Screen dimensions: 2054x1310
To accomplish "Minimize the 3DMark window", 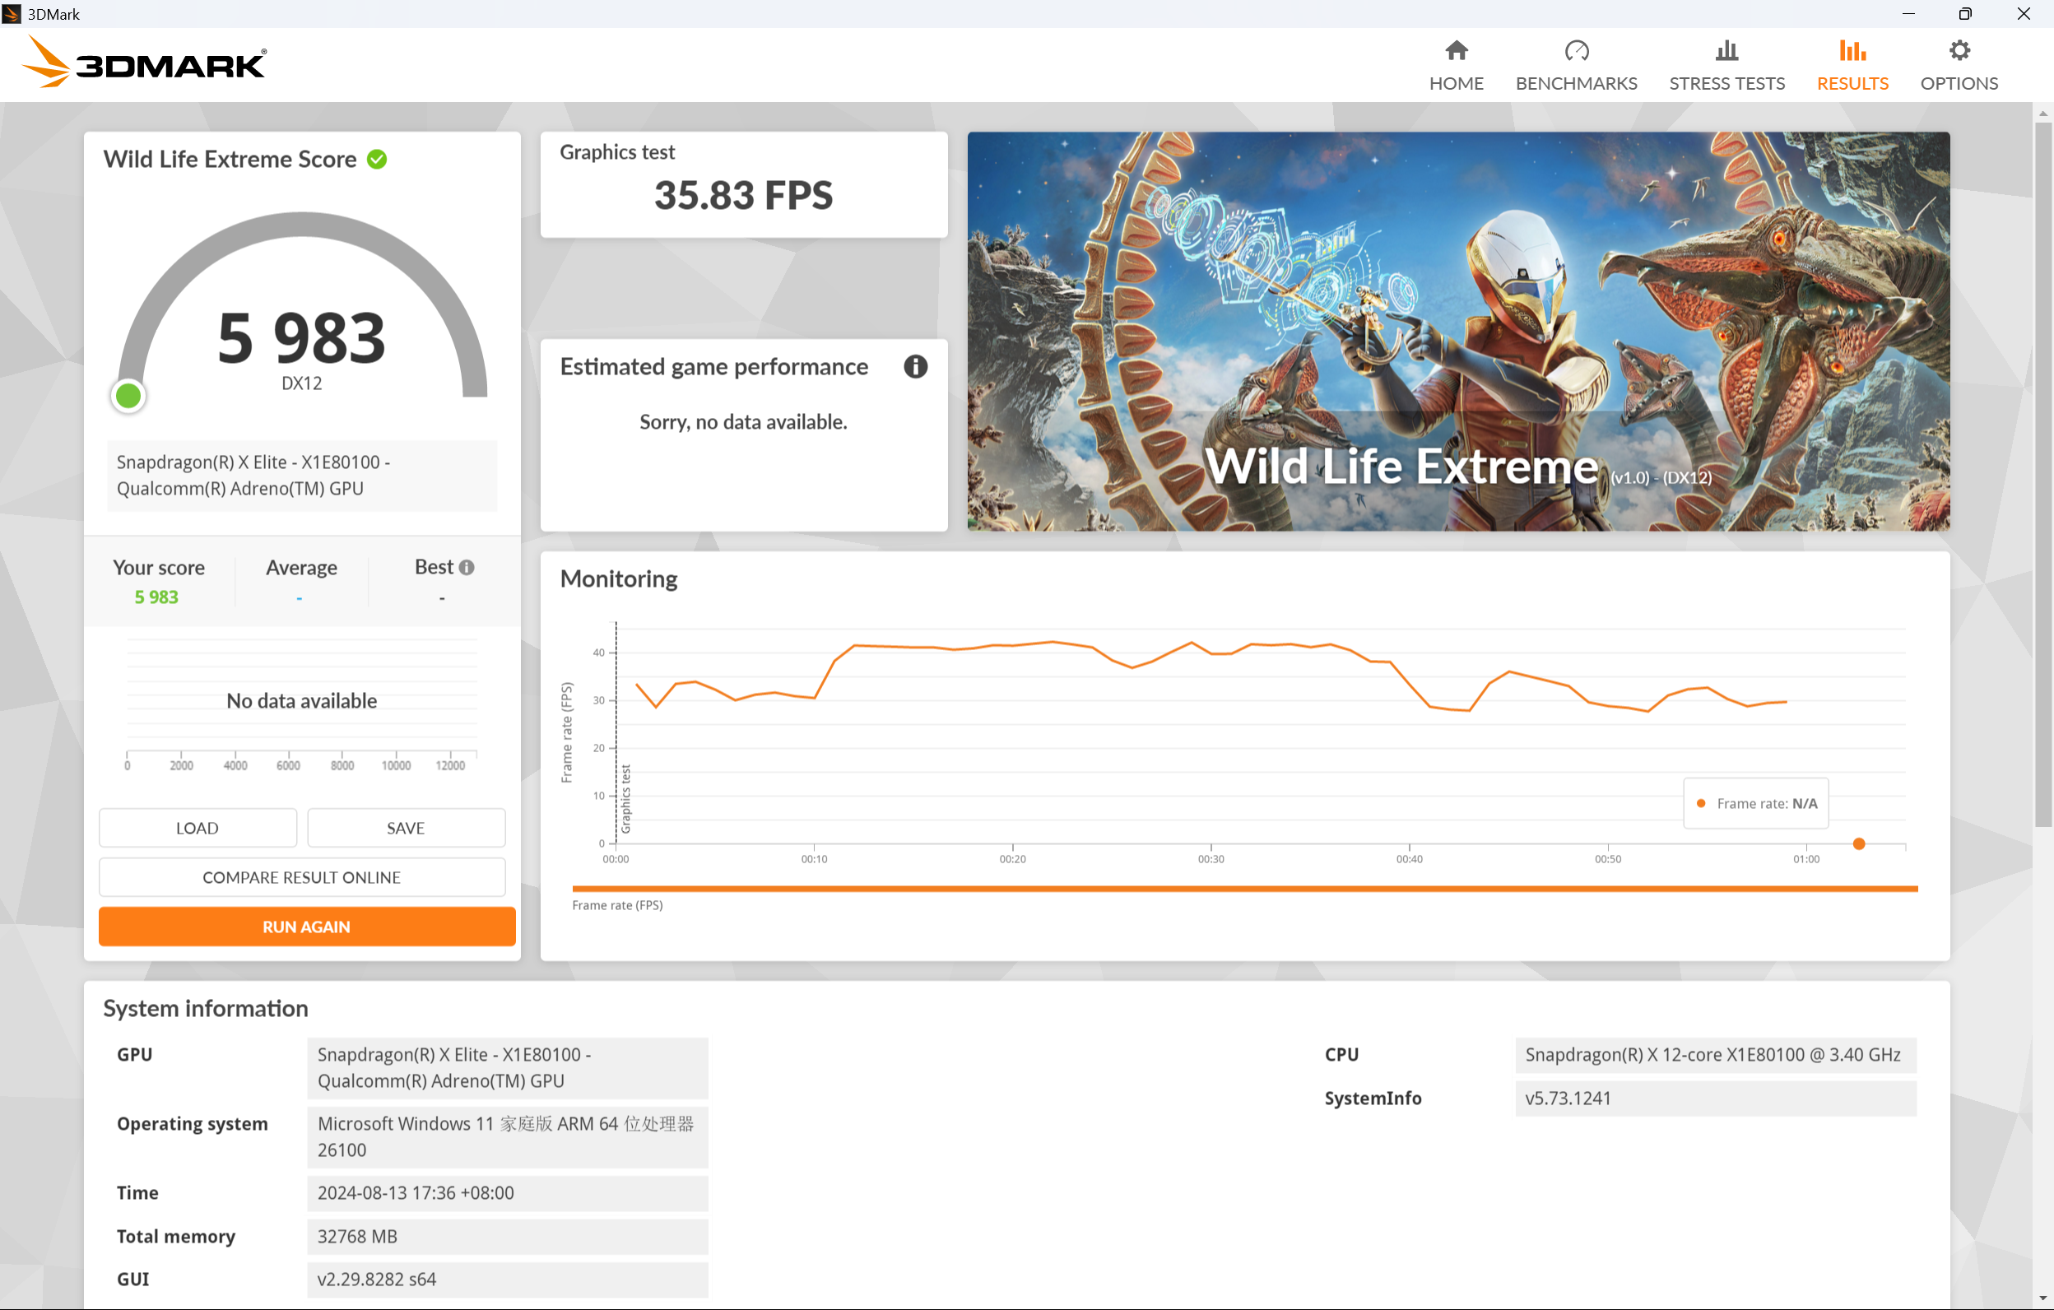I will (1908, 14).
